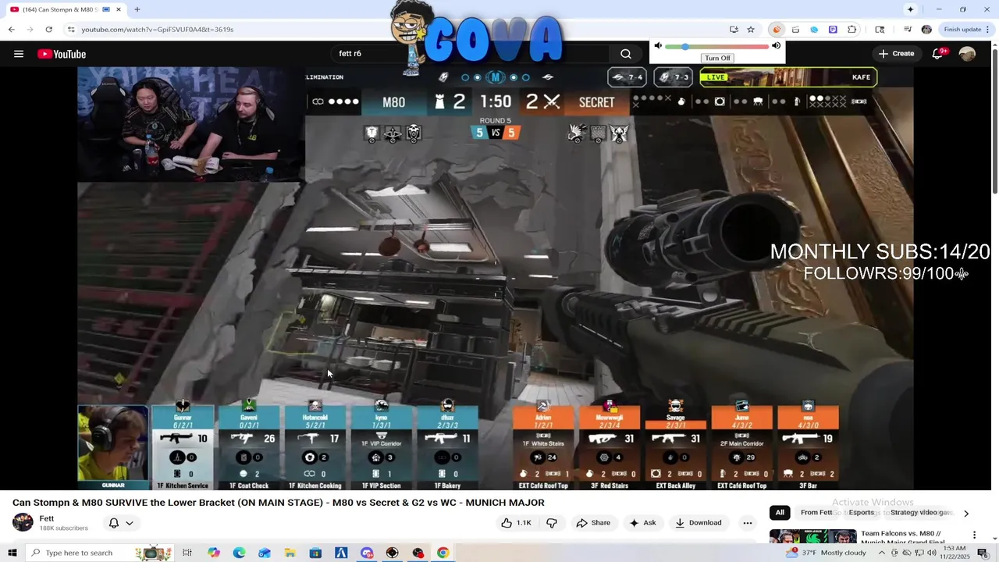Open File Explorer from taskbar
This screenshot has height=562, width=999.
(290, 553)
